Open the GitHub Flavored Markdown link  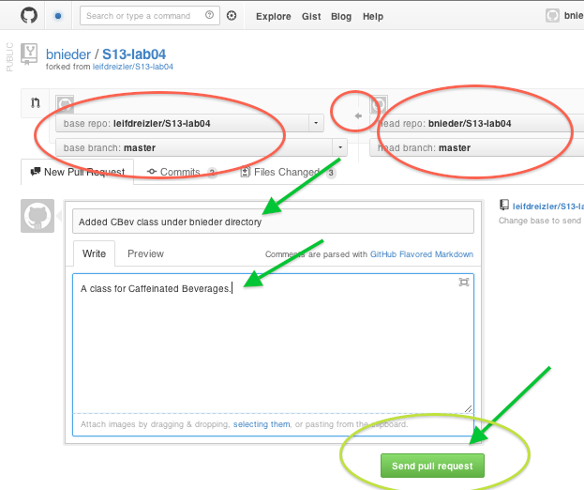pyautogui.click(x=422, y=254)
